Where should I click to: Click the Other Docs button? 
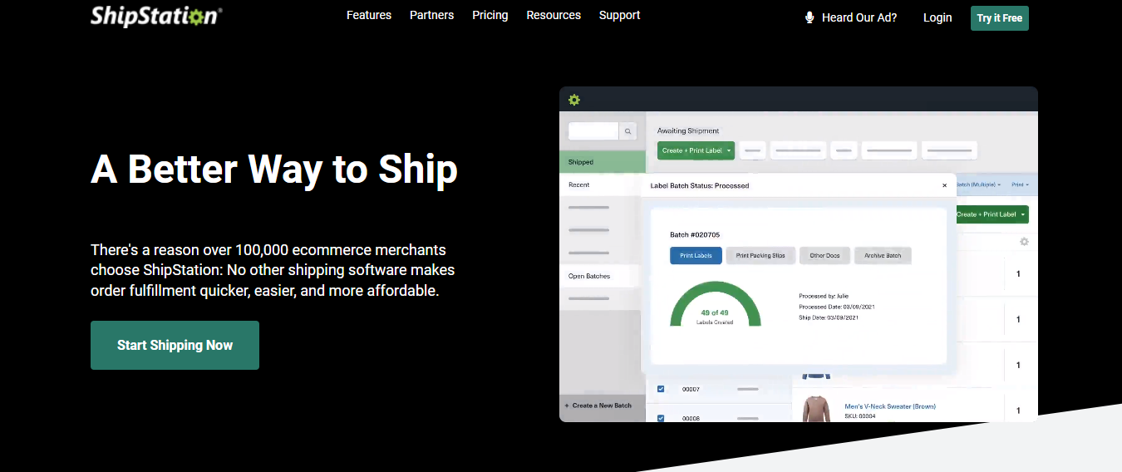pos(824,255)
